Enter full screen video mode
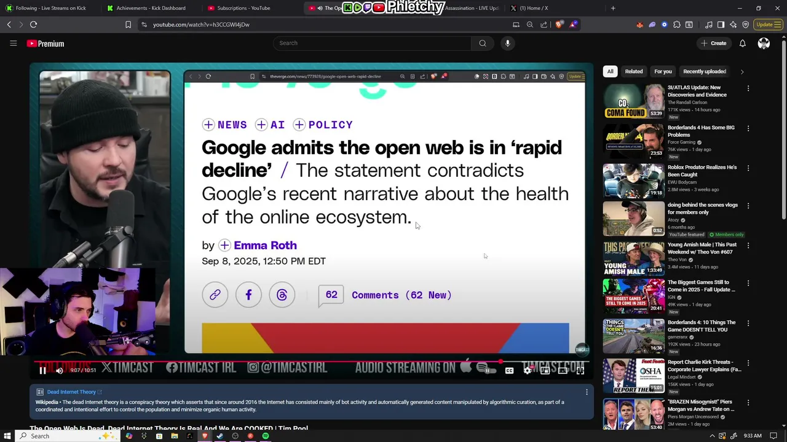This screenshot has height=442, width=787. tap(580, 370)
